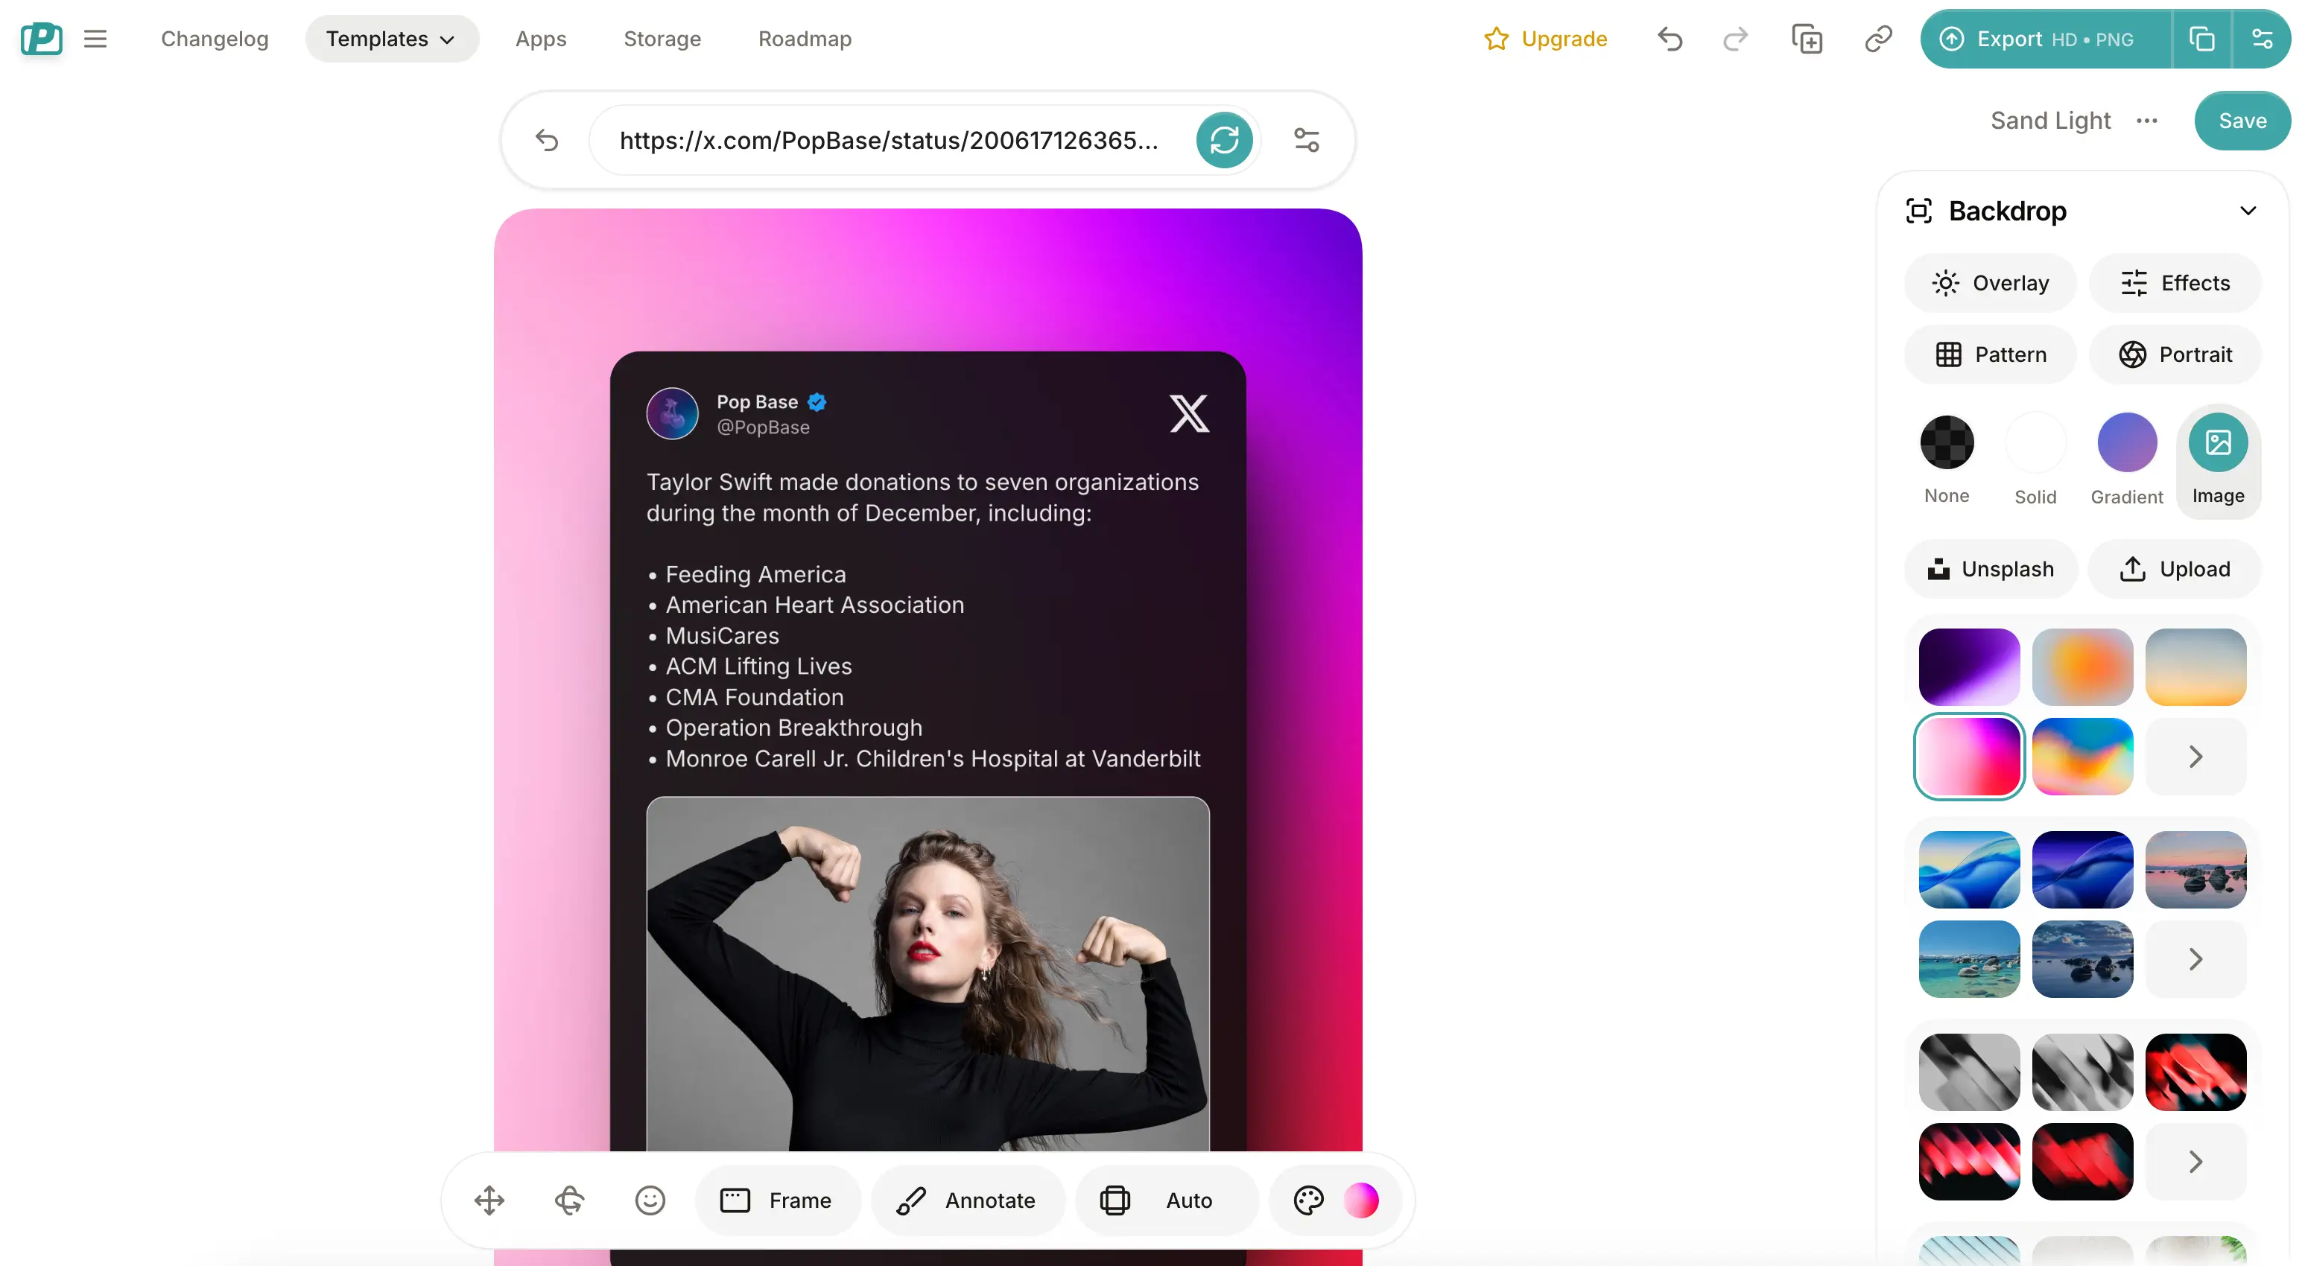Go to the Storage section
This screenshot has width=2305, height=1266.
pos(662,39)
